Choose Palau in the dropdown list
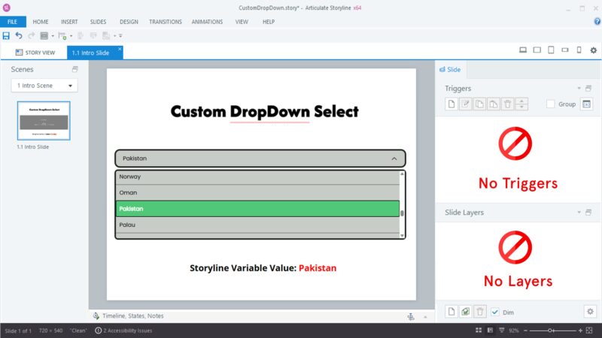The image size is (602, 338). 257,225
